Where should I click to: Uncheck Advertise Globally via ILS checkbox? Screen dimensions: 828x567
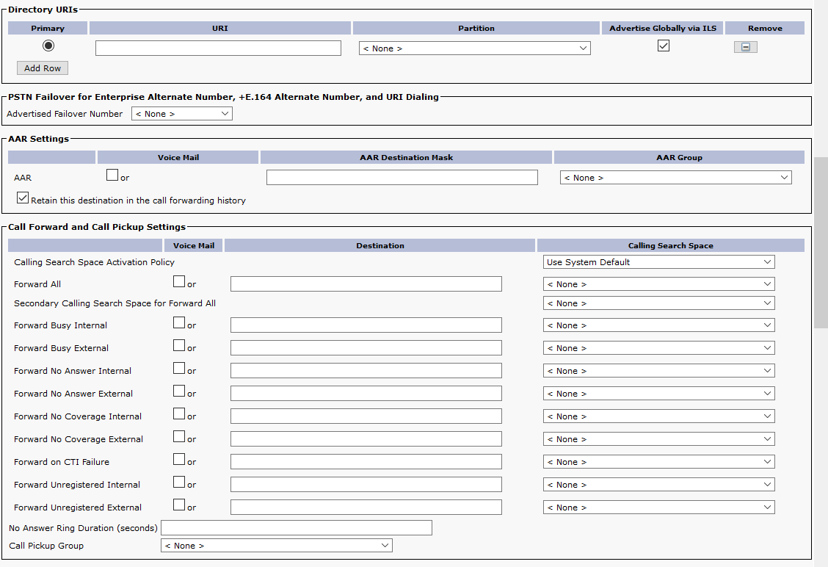tap(664, 46)
